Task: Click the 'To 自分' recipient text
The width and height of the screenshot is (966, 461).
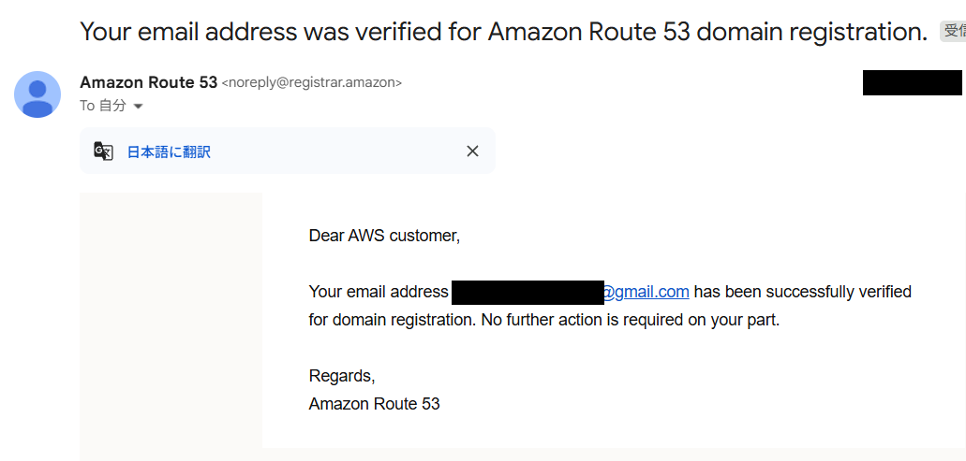Action: pyautogui.click(x=103, y=106)
